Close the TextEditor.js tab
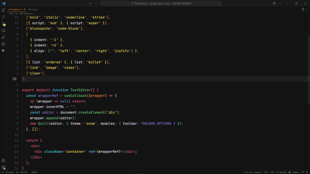This screenshot has width=310, height=174. pos(24,9)
